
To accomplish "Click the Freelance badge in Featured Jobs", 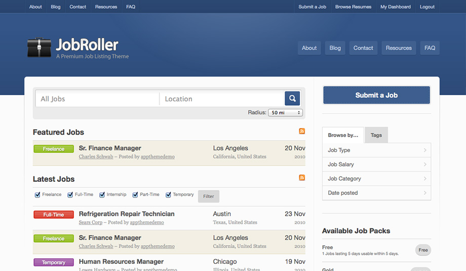I will pos(54,149).
